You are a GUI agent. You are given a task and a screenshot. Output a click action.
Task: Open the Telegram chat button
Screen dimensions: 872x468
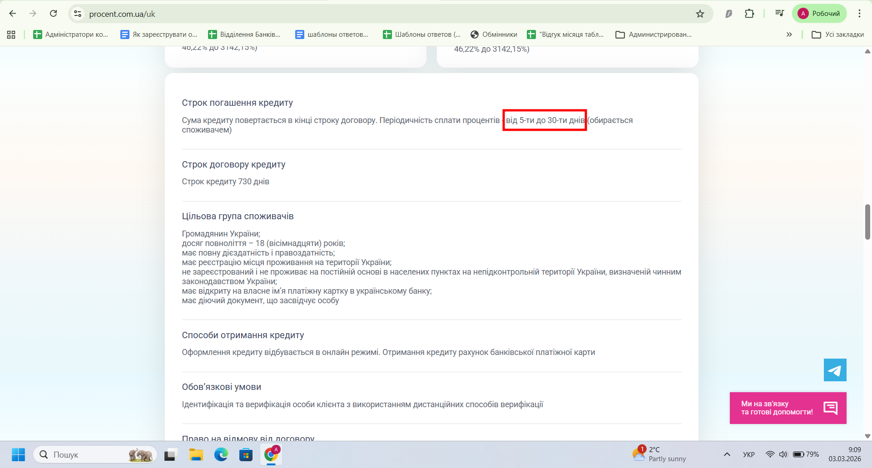(835, 370)
